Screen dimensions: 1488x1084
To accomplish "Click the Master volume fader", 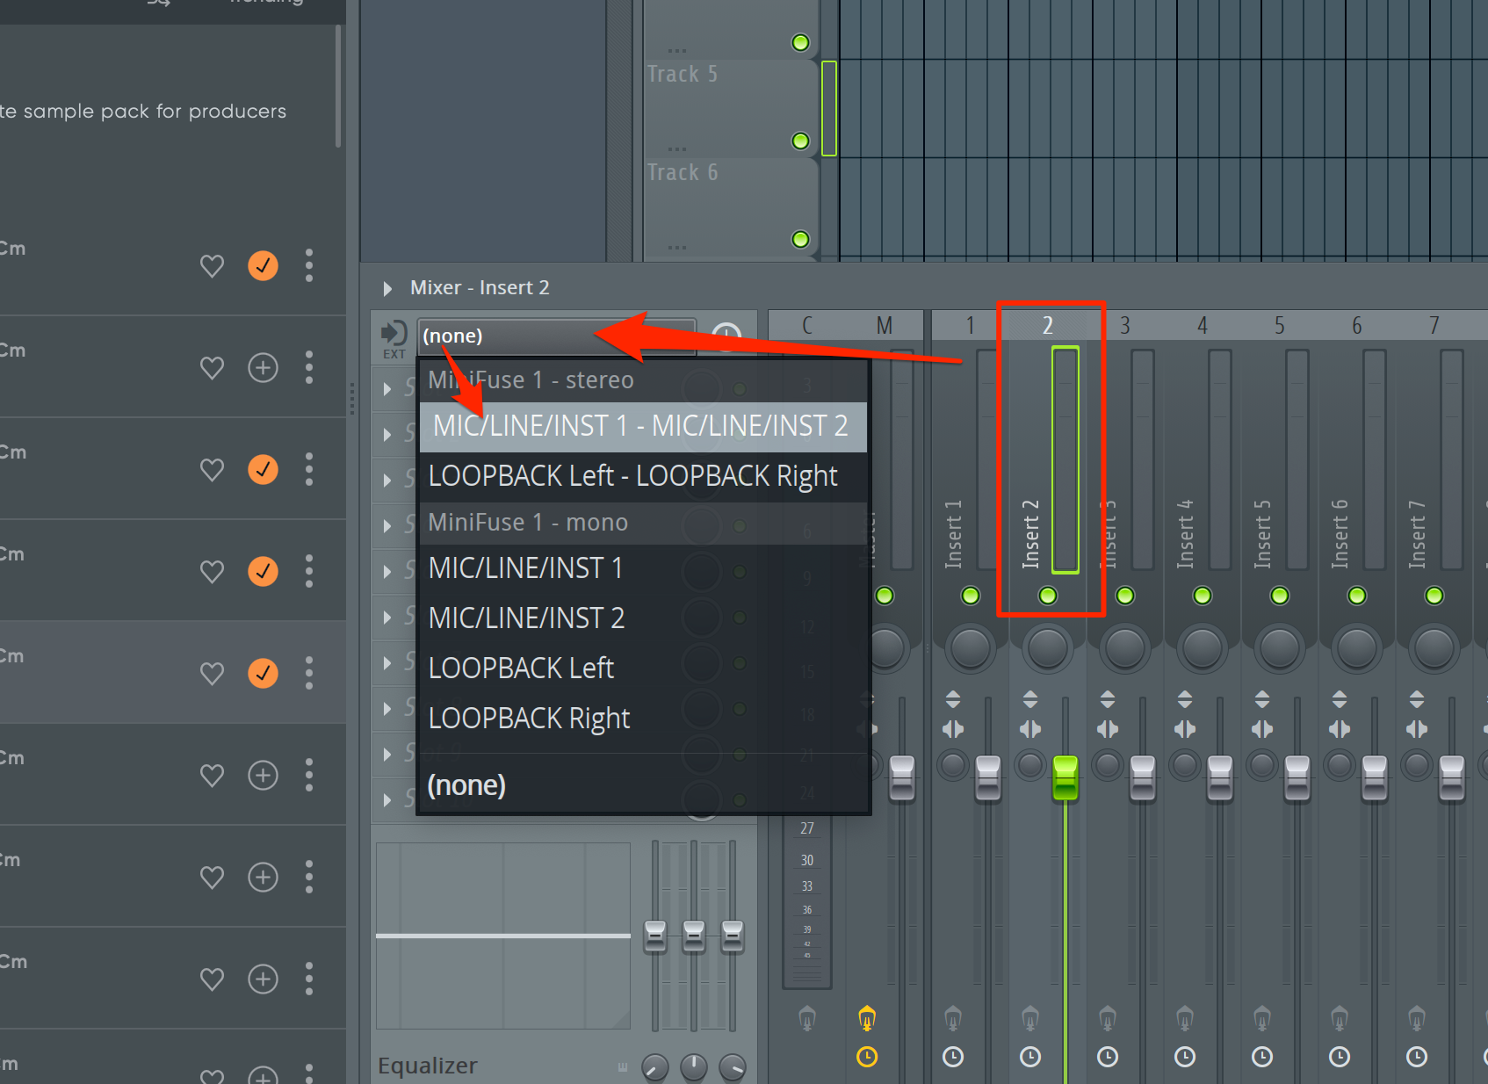I will (x=902, y=777).
